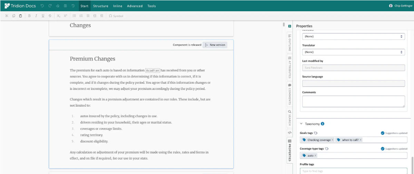Open the Outline side tab
This screenshot has height=174, width=414.
point(289,43)
